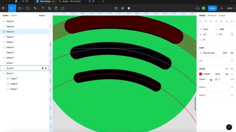The height and width of the screenshot is (132, 236).
Task: Select the Rectangle shape tool
Action: click(x=27, y=8)
